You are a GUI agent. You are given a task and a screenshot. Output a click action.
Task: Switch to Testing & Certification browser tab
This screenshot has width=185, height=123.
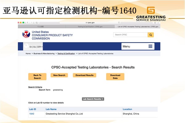pos(90,27)
